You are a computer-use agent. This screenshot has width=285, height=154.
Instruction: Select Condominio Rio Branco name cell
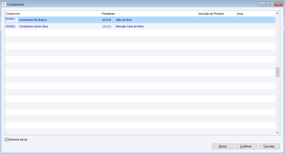(x=33, y=20)
